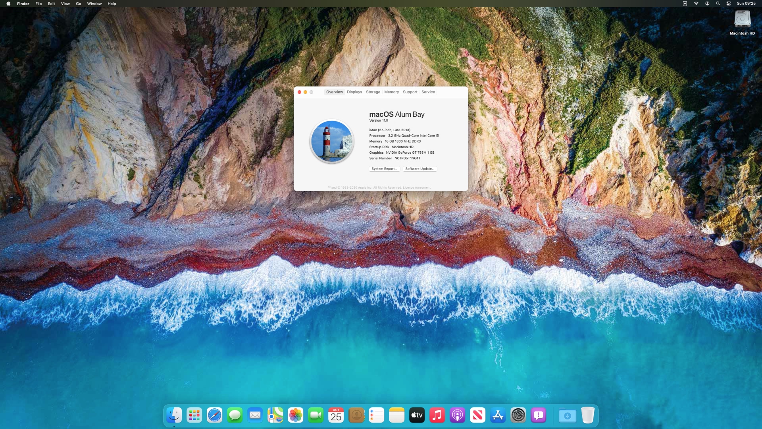
Task: Open the Licence Agreement link
Action: pos(417,187)
